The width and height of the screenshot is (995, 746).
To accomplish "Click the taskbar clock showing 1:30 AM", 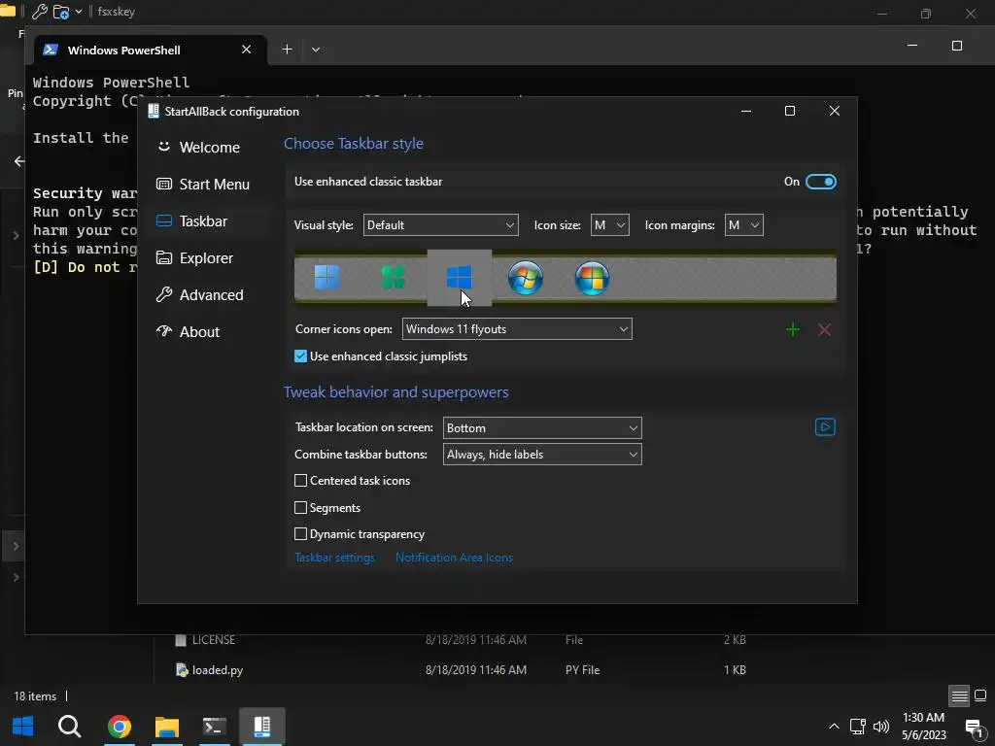I will [923, 727].
